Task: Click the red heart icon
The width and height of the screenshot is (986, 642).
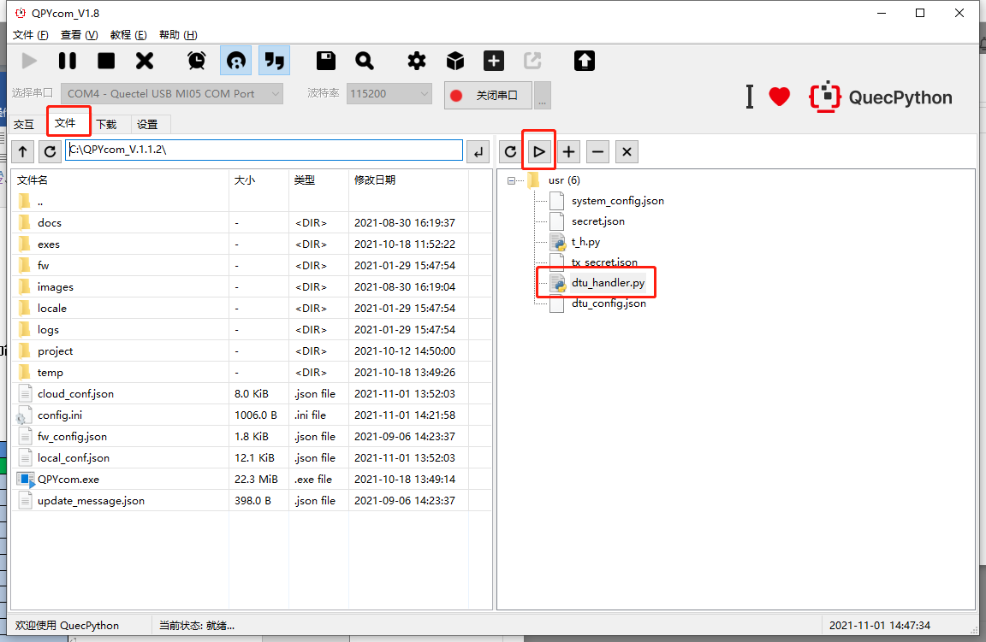Action: click(779, 97)
